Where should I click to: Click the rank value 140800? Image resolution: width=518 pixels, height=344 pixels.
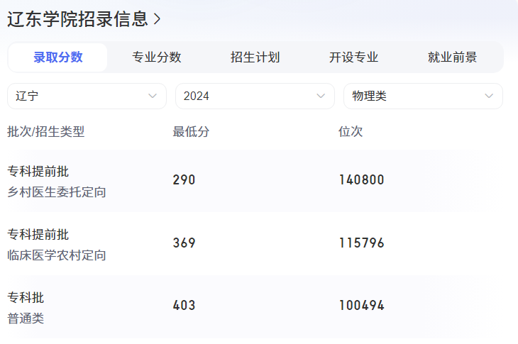pos(362,180)
